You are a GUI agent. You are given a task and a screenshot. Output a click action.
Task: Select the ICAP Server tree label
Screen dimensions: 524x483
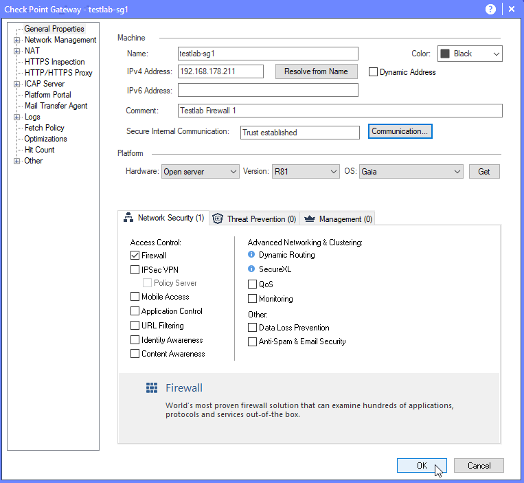point(45,84)
